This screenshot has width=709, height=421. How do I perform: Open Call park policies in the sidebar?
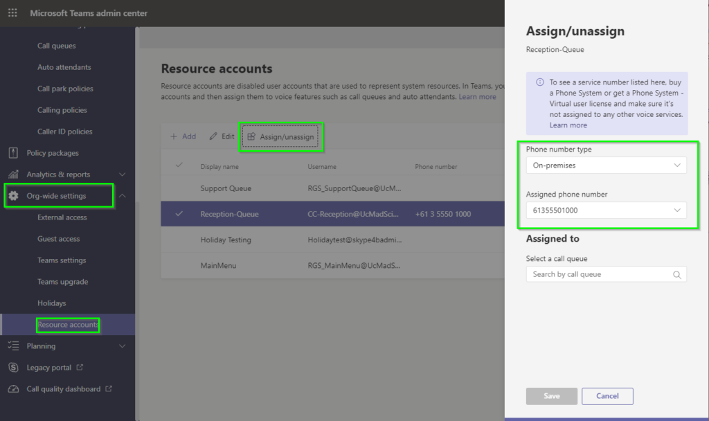click(x=65, y=89)
